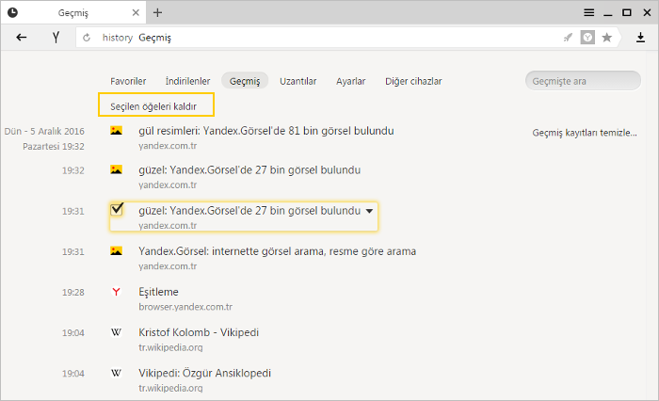Viewport: 659px width, 401px height.
Task: Open the Eşitleme history entry
Action: pyautogui.click(x=158, y=292)
